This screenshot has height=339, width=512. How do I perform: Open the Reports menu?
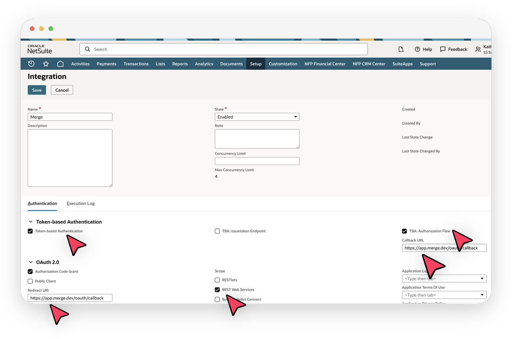pos(180,64)
